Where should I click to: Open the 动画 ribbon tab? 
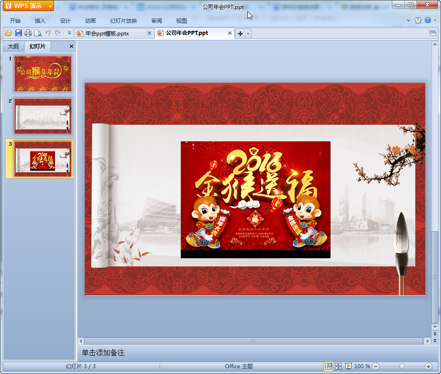point(90,21)
